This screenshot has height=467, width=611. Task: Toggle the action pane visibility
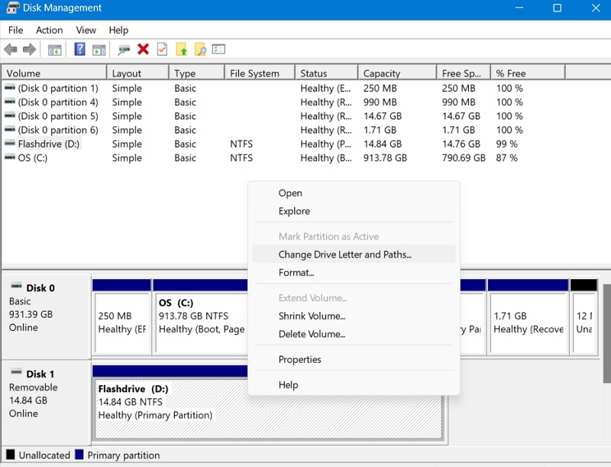[x=98, y=49]
